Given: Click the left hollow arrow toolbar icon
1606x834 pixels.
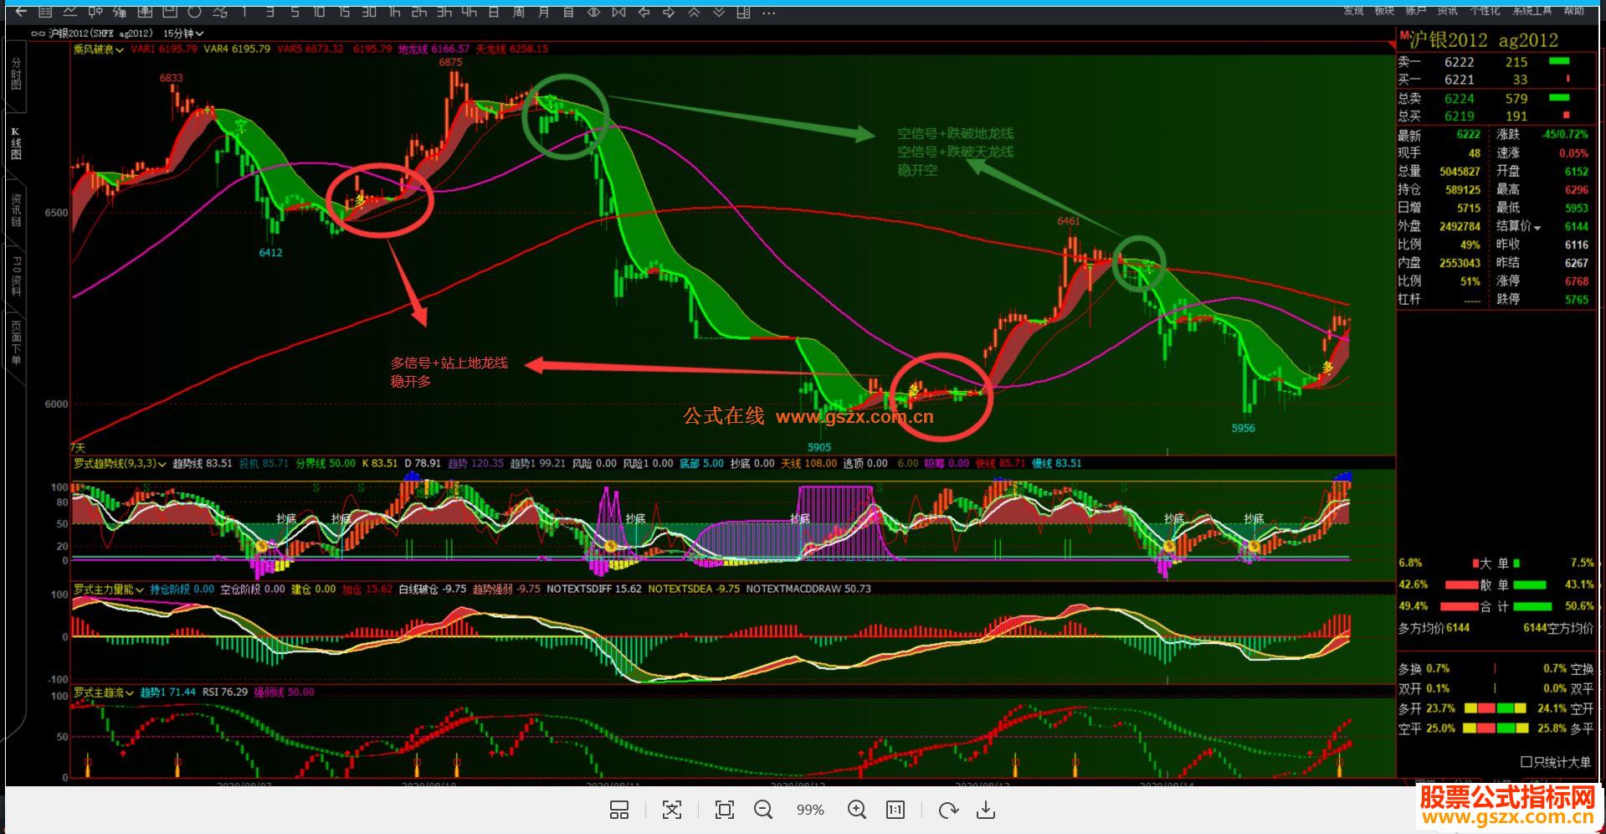Looking at the screenshot, I should coord(644,12).
